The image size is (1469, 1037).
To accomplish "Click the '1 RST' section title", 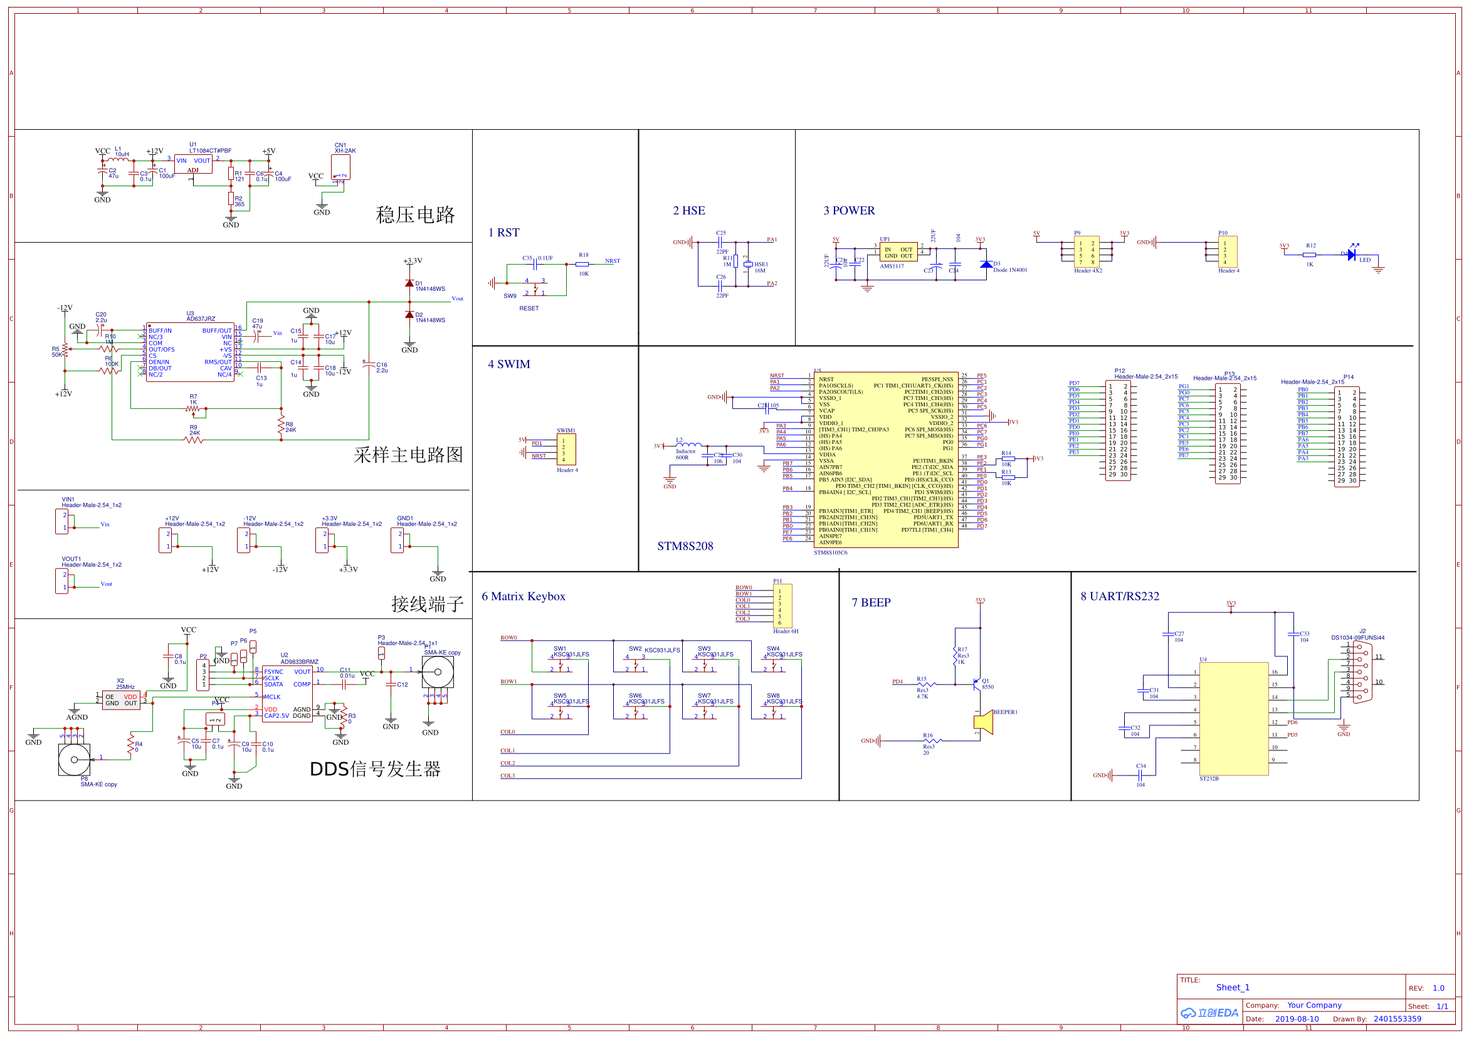I will tap(503, 233).
